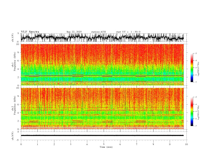Click the ch.2 PSD color bar

click(x=192, y=111)
